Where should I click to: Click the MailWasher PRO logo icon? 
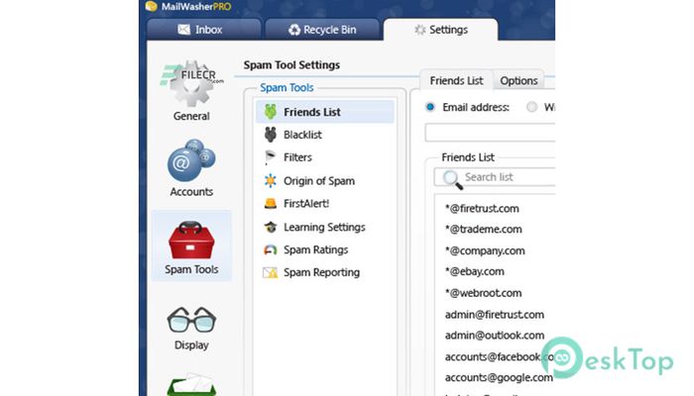point(152,6)
